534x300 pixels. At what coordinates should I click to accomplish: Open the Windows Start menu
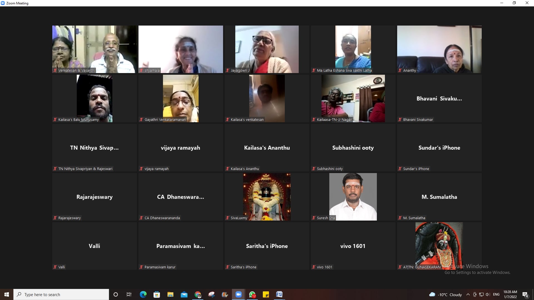point(7,294)
